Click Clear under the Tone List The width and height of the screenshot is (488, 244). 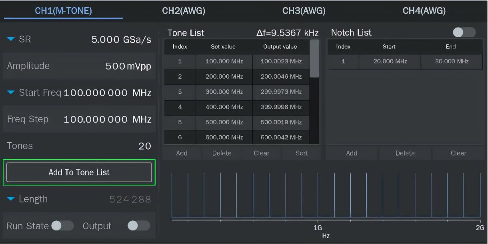coord(262,153)
